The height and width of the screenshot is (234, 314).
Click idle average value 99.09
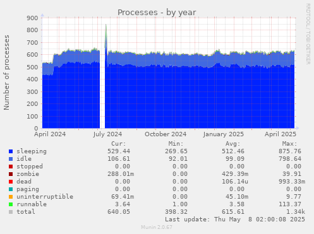coord(235,159)
